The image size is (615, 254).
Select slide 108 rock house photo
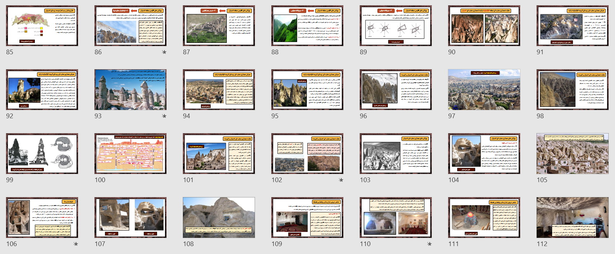[219, 217]
